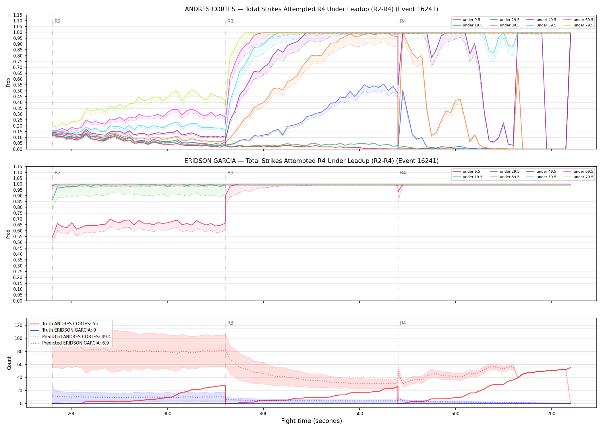Click the 120 tick on the Count axis
The image size is (603, 431).
[x=19, y=326]
